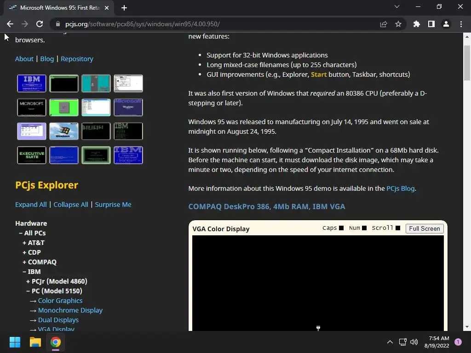Go back to the previous page
Screen dimensions: 471x353
click(10, 24)
